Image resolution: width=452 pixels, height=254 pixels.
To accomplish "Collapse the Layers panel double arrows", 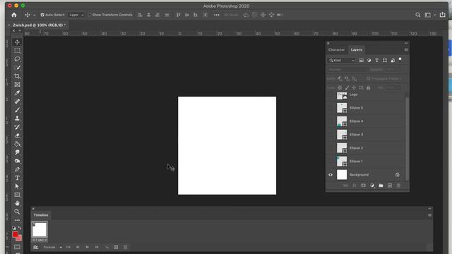I will 406,43.
